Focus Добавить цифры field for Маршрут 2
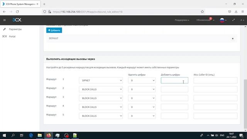This screenshot has width=247, height=139. (x=174, y=89)
